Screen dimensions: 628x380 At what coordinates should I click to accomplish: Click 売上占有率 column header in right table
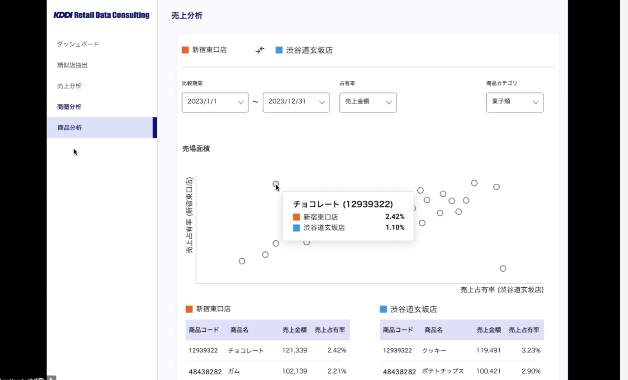(524, 330)
